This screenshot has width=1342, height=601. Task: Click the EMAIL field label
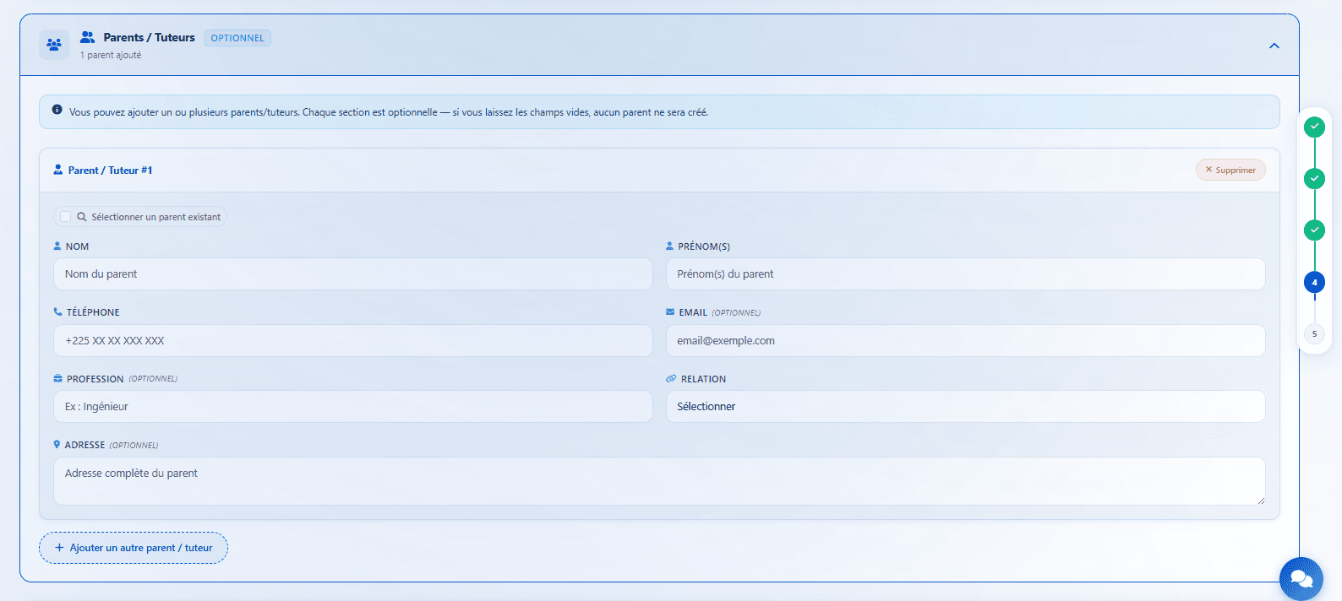point(693,312)
